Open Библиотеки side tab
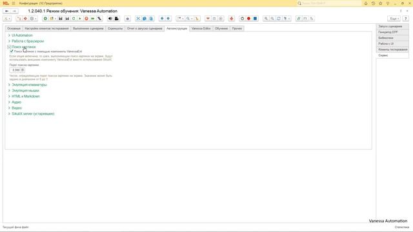413x232 pixels. 392,38
